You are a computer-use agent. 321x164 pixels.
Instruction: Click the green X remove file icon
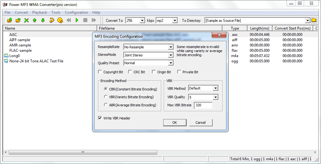tap(26, 20)
